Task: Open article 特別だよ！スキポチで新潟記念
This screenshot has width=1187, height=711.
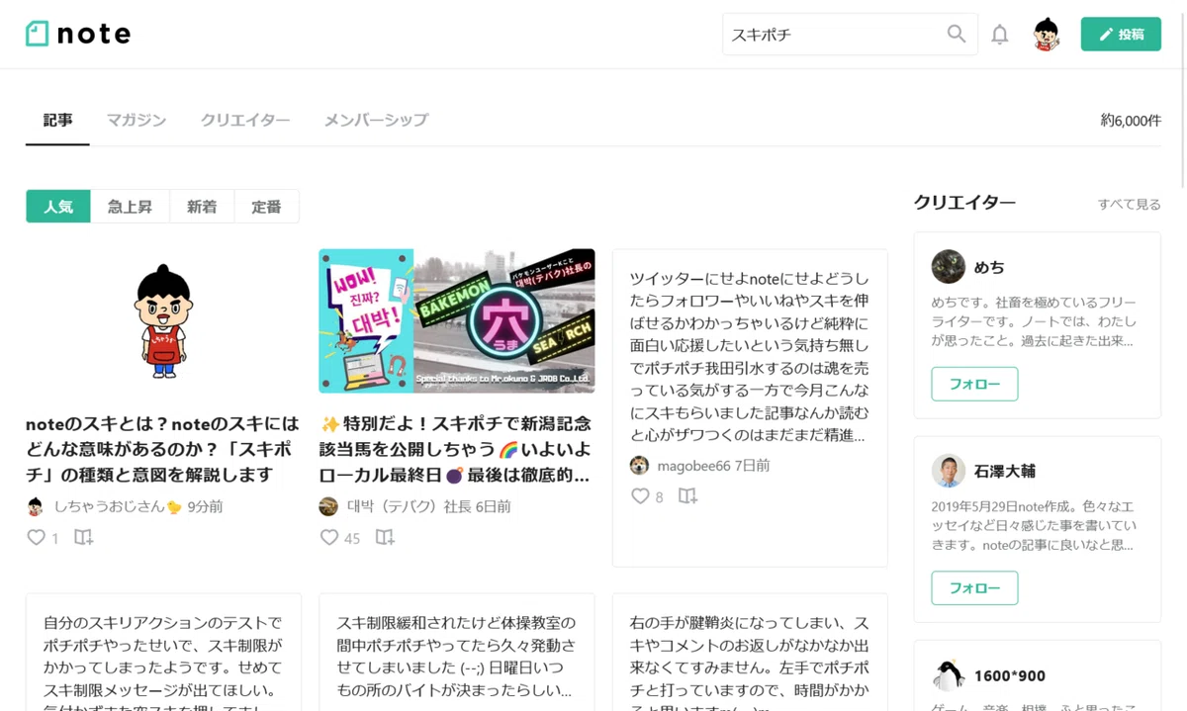Action: tap(456, 449)
